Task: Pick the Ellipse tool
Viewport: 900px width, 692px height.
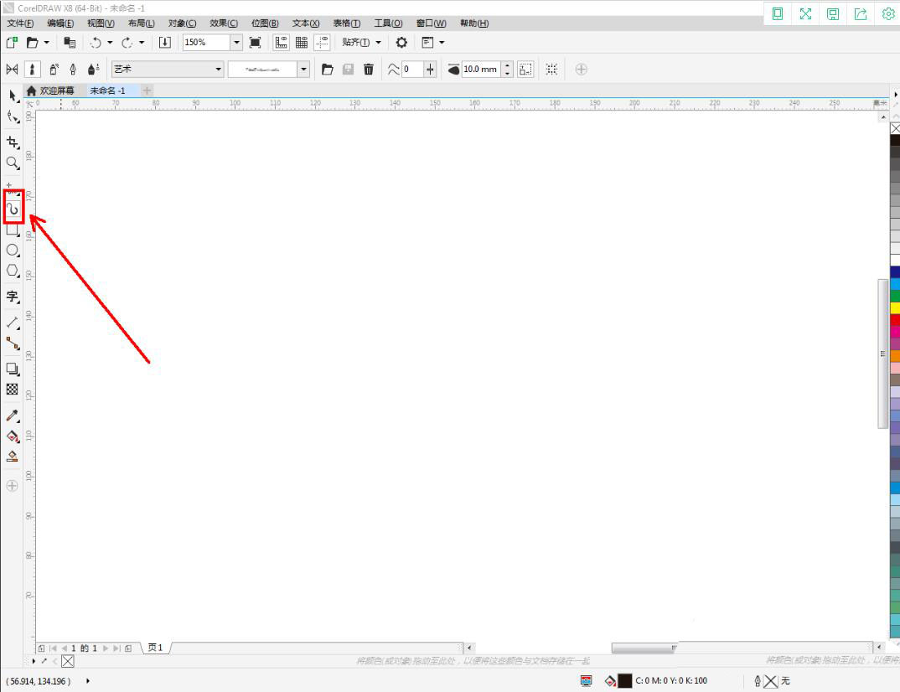Action: coord(12,250)
